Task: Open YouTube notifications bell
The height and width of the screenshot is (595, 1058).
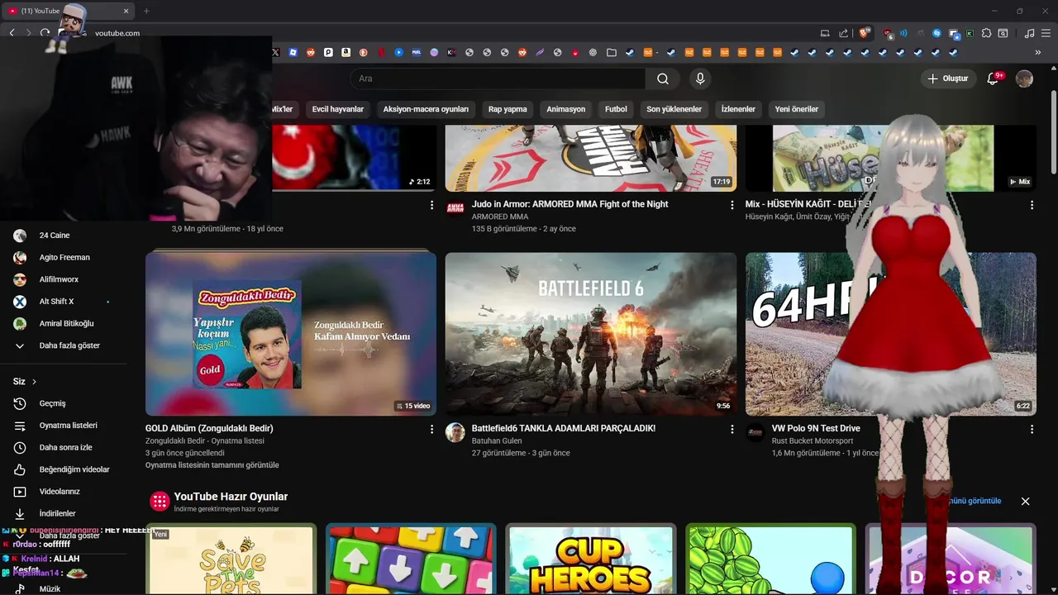Action: pyautogui.click(x=994, y=79)
